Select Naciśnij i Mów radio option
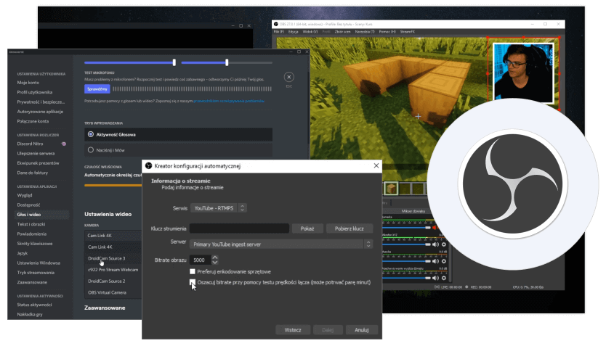606x346 pixels. (x=90, y=150)
